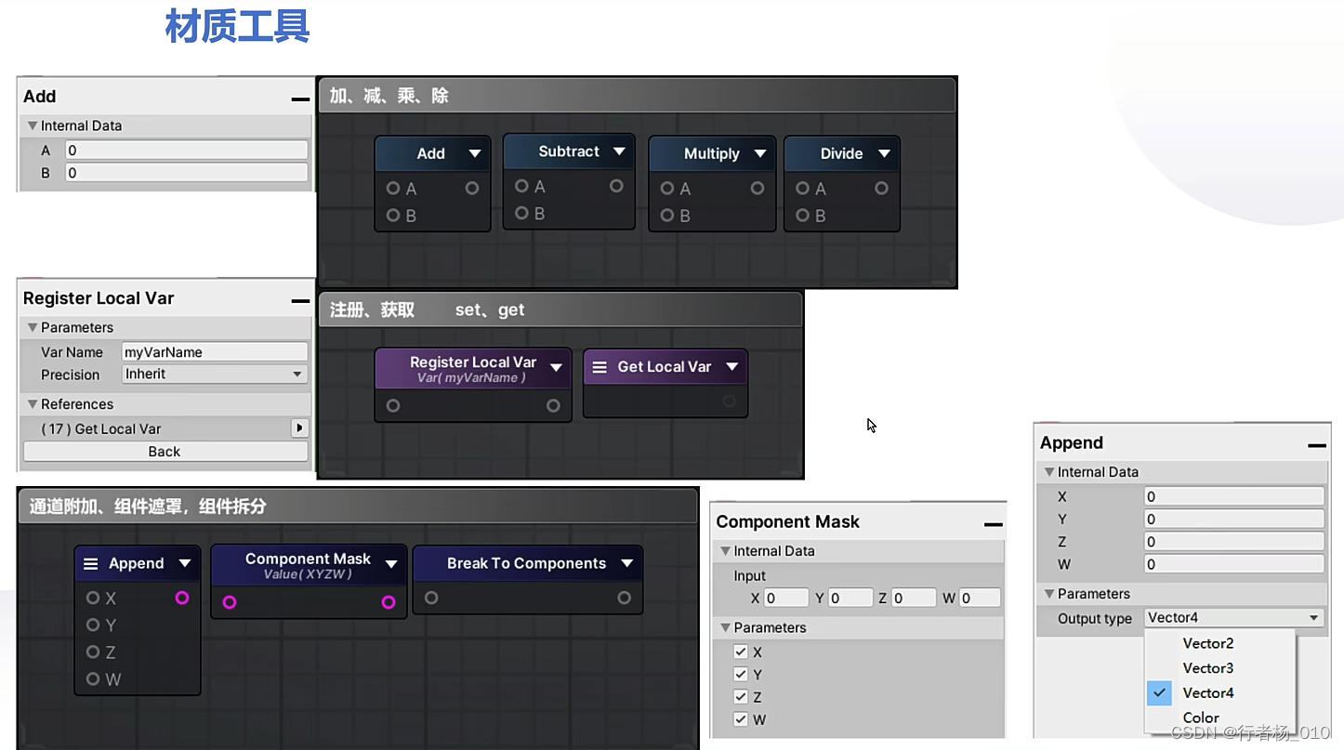The image size is (1344, 750).
Task: Click input port A on the Subtract node
Action: [520, 186]
